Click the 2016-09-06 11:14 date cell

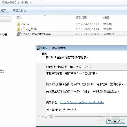coord(88,29)
